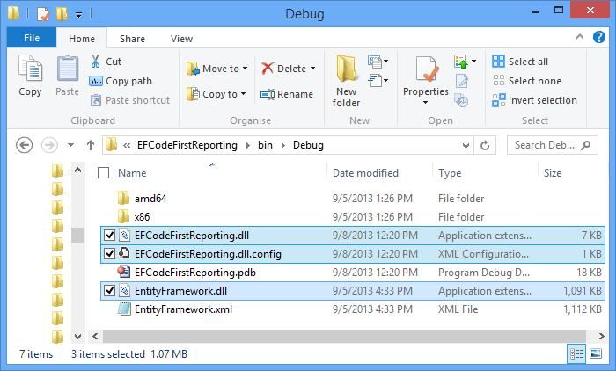Uncheck the EFCodeFirstReporting.dll checkbox
Screen dimensions: 616x371
(x=109, y=235)
